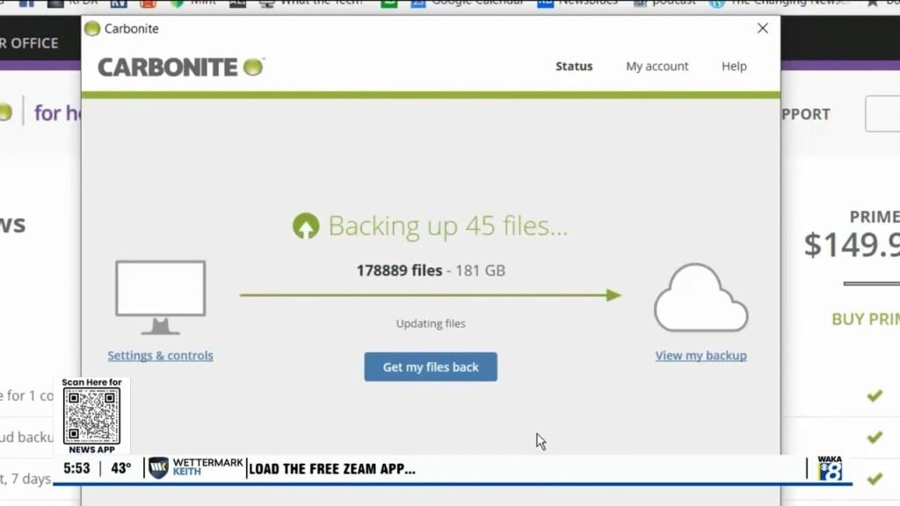Screen dimensions: 900x506
Task: Click the BUY PRIME link on webpage
Action: point(866,319)
